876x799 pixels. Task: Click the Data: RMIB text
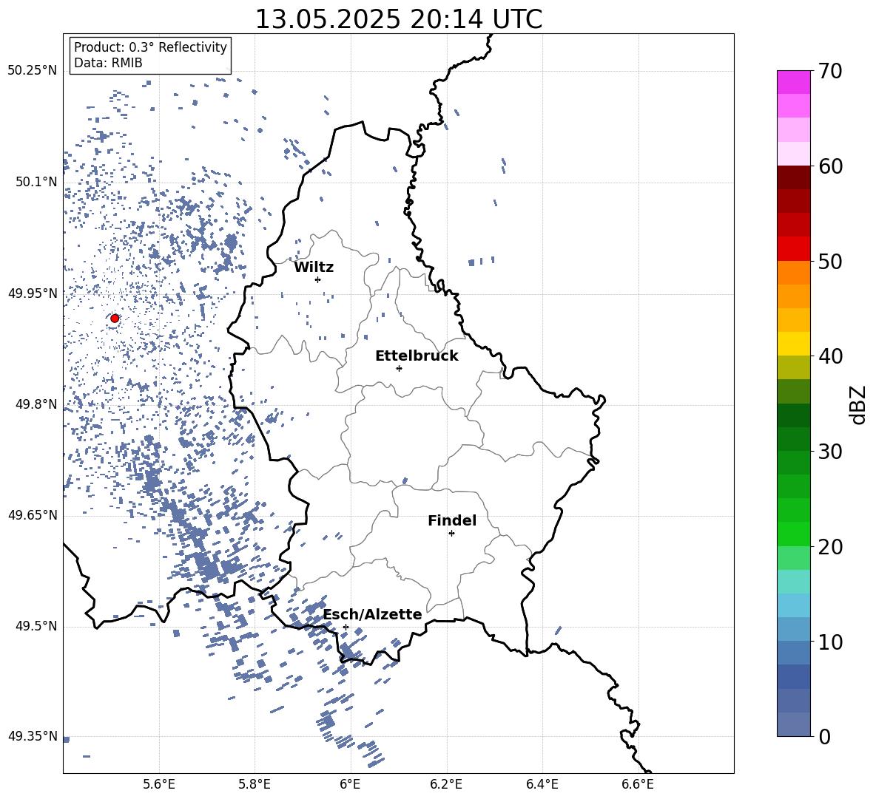(108, 63)
